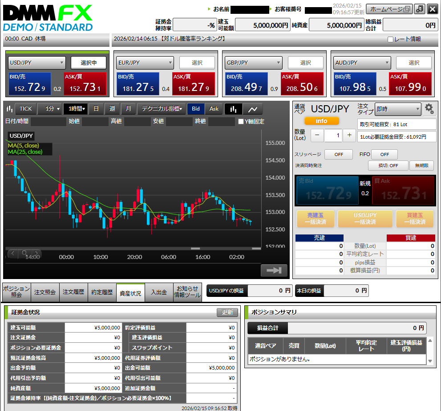Expand the テクニカル指標 dropdown

point(162,109)
